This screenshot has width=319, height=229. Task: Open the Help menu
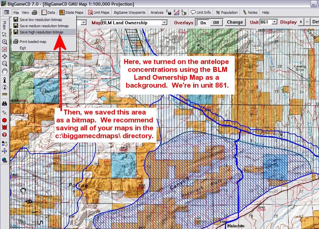265,12
